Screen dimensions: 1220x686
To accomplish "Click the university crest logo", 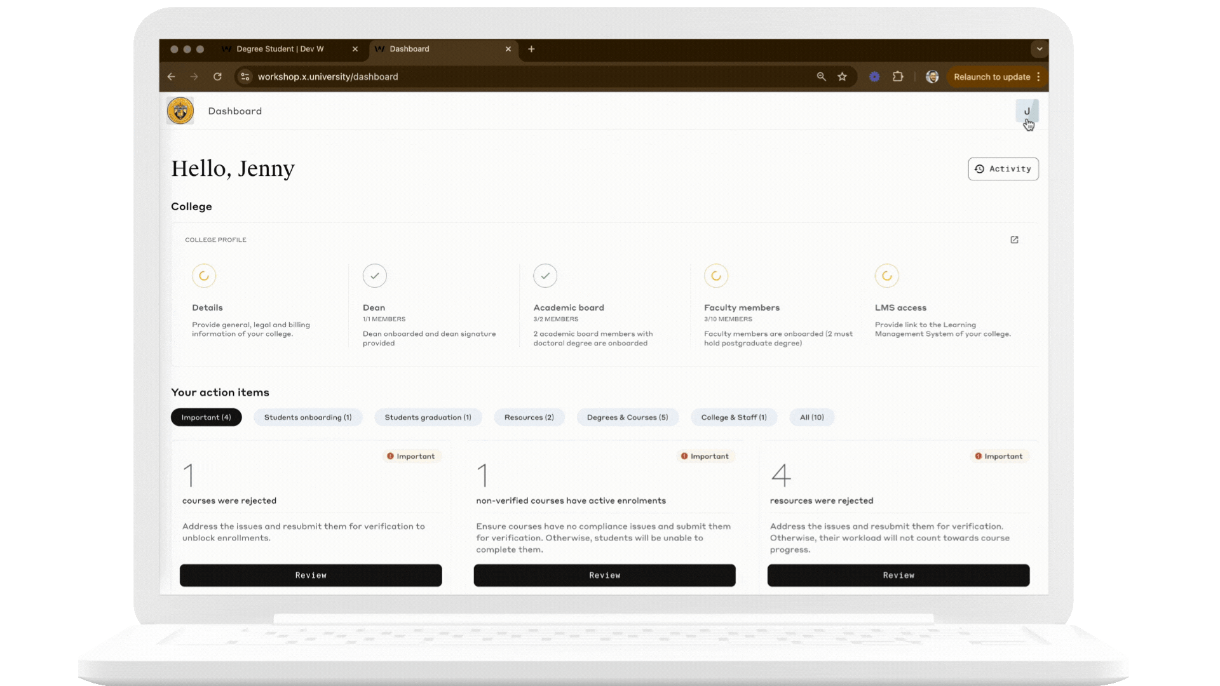I will (180, 111).
